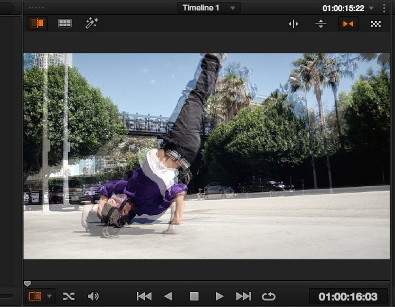
Task: Click the viewer scrubber playhead marker
Action: [27, 283]
